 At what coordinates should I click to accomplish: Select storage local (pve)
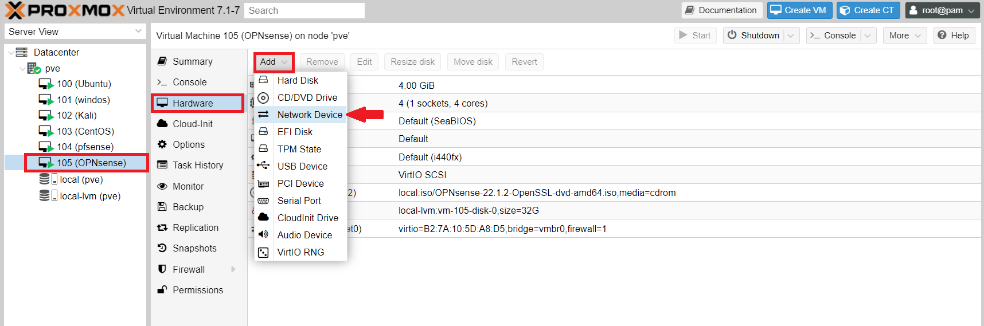(x=81, y=179)
